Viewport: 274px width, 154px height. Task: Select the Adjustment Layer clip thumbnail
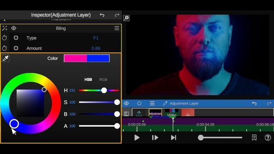(155, 113)
